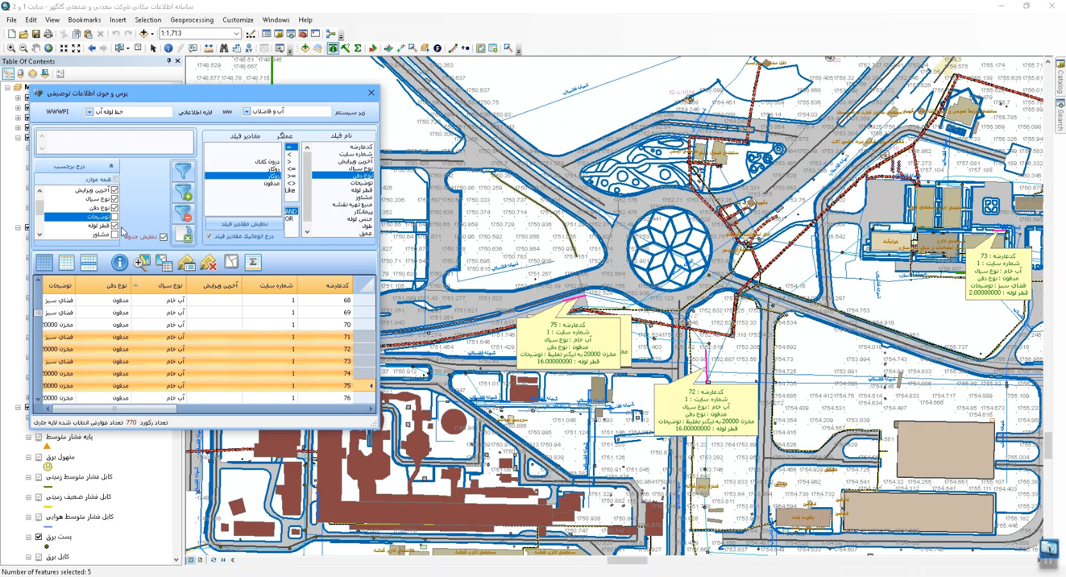Screen dimensions: 1066x577
Task: Open the Geoprocessing menu
Action: click(192, 20)
